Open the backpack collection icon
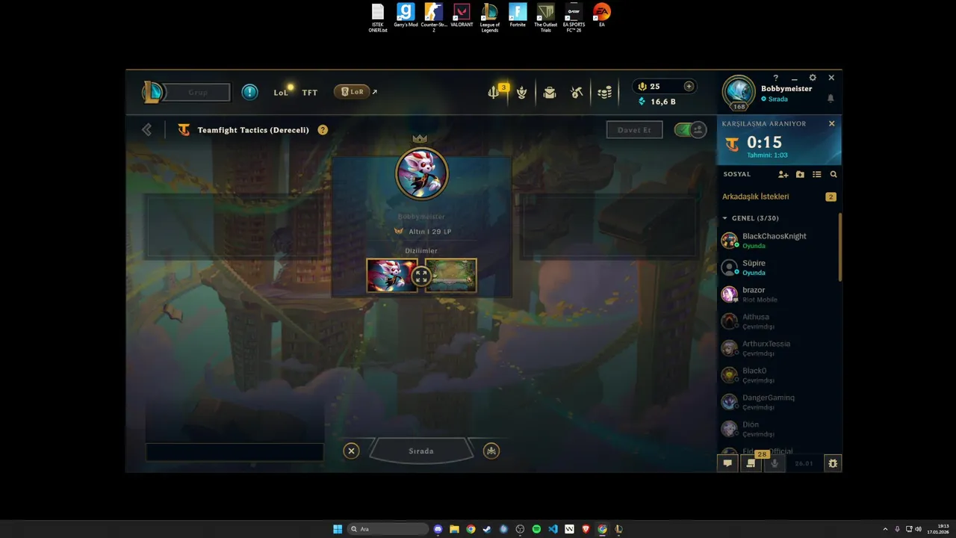Viewport: 956px width, 538px height. click(550, 93)
